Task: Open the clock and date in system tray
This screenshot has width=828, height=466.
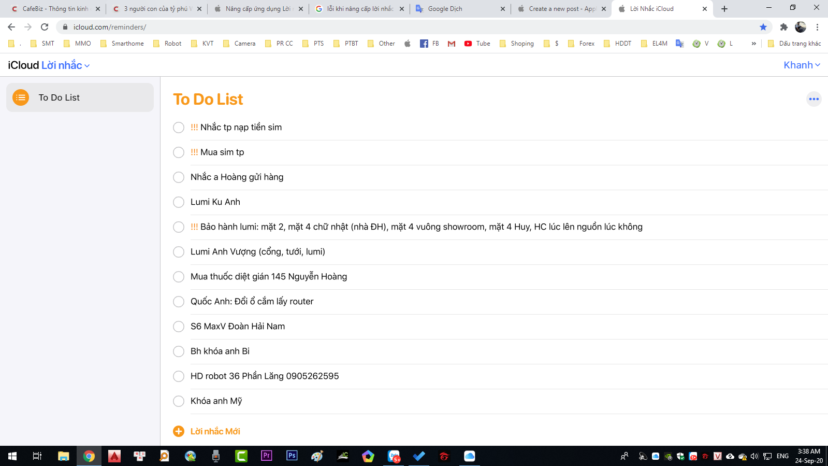Action: click(x=809, y=456)
